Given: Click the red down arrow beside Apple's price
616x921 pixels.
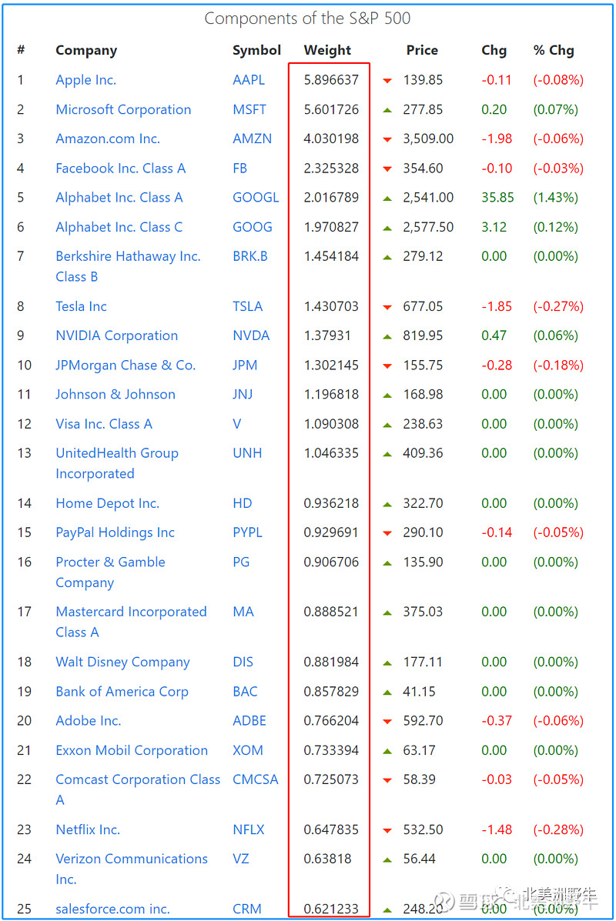Looking at the screenshot, I should 387,81.
